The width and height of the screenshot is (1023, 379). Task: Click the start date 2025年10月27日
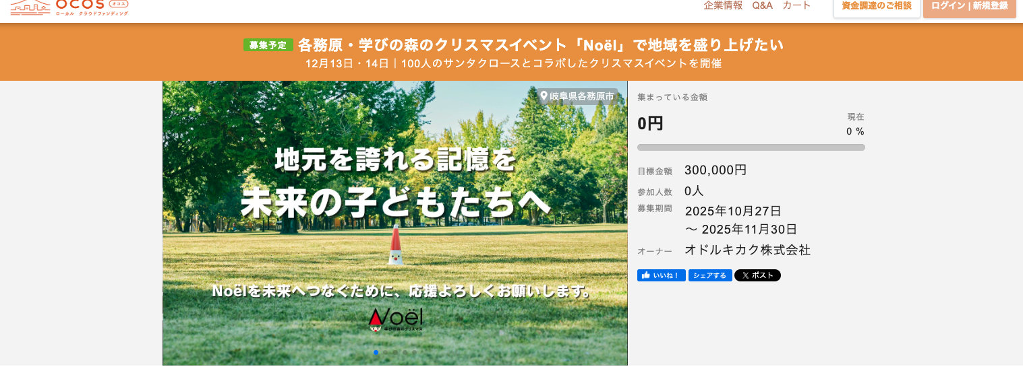pos(733,211)
